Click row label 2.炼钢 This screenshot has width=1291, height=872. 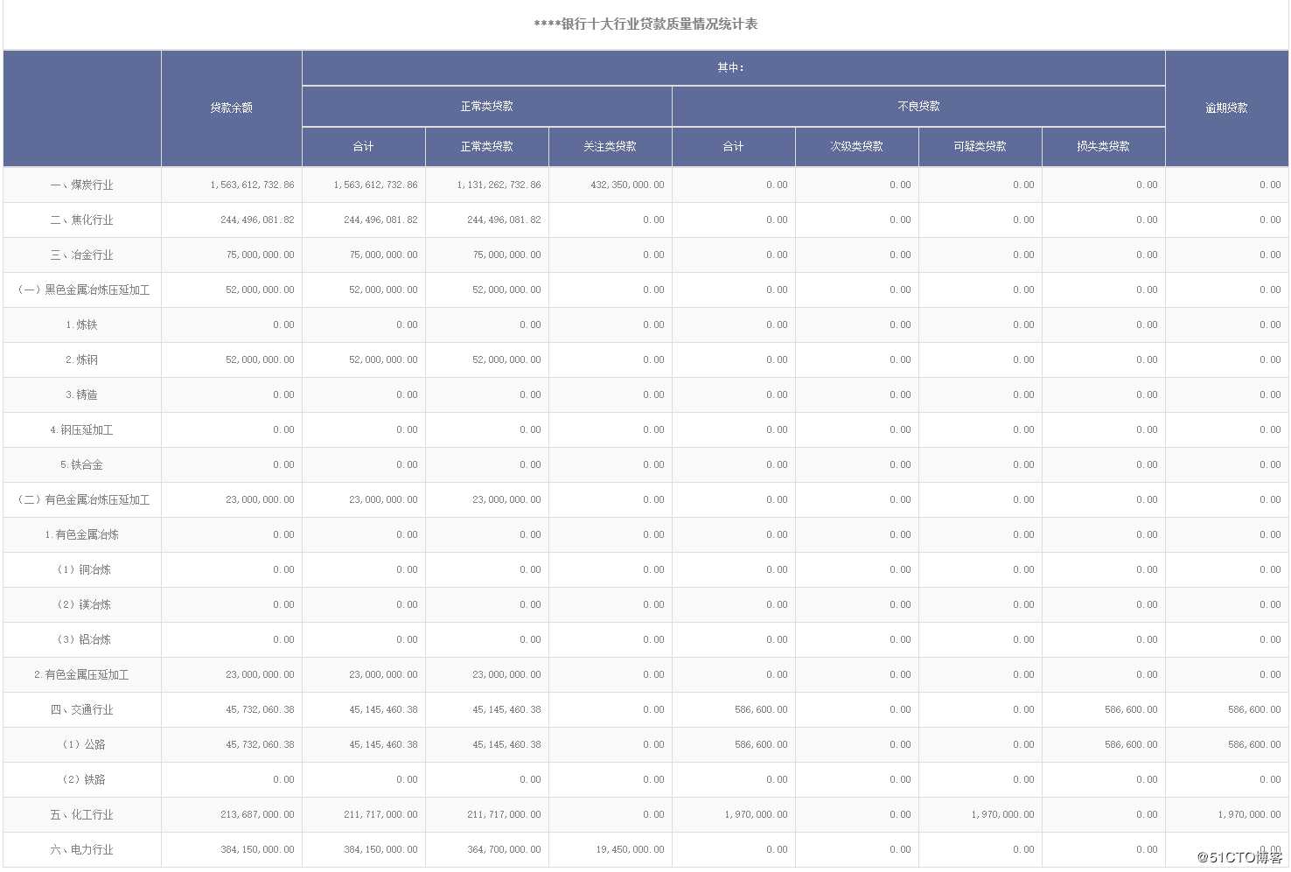[x=81, y=359]
